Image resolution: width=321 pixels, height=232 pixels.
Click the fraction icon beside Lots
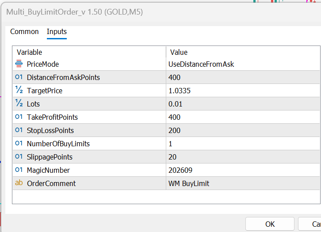(19, 103)
